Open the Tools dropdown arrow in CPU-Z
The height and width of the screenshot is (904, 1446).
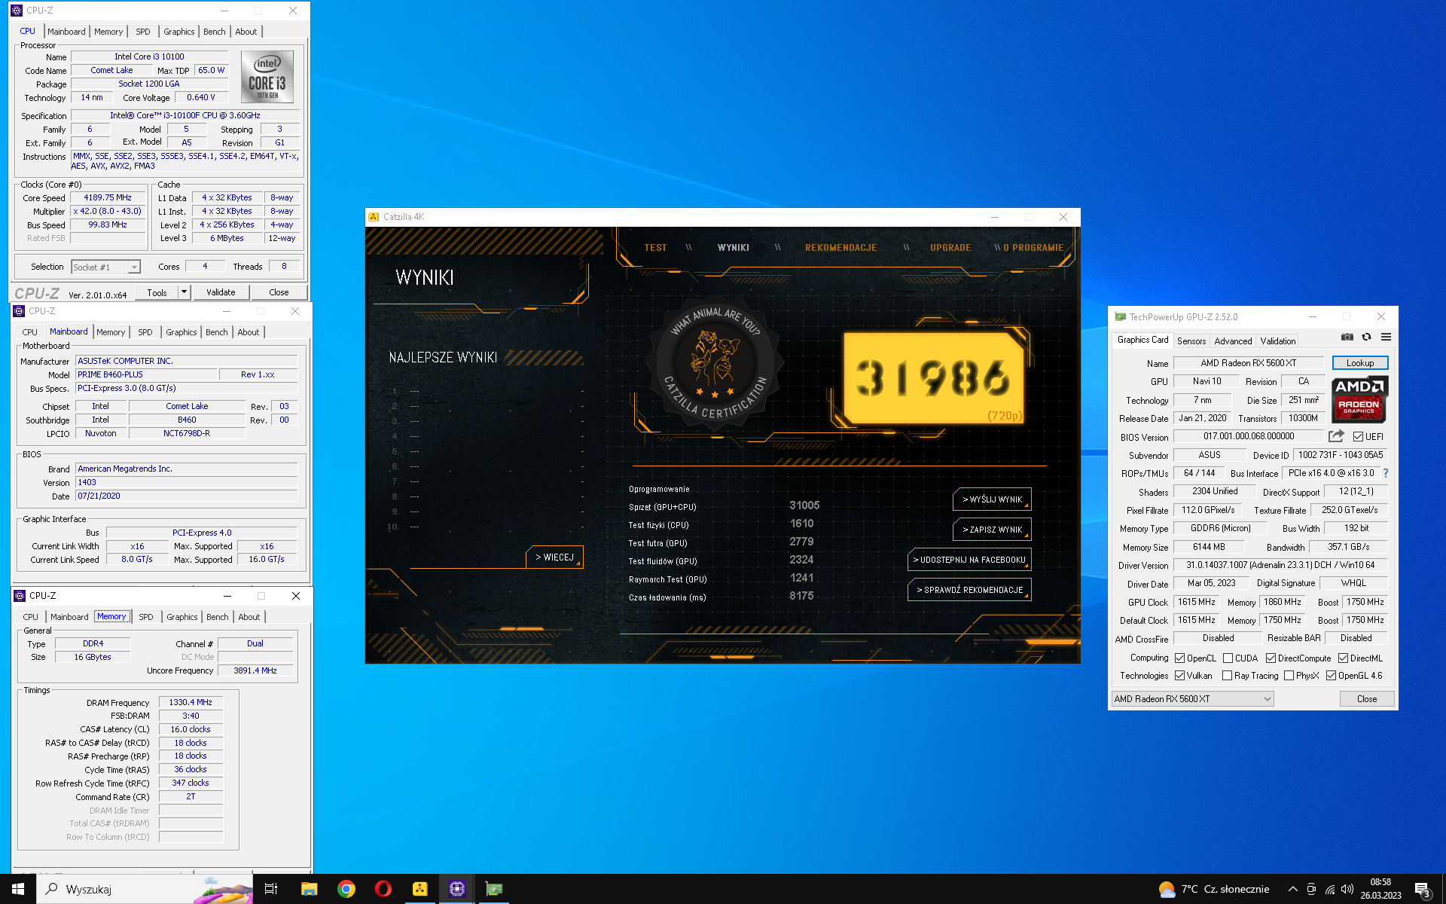[x=184, y=292]
